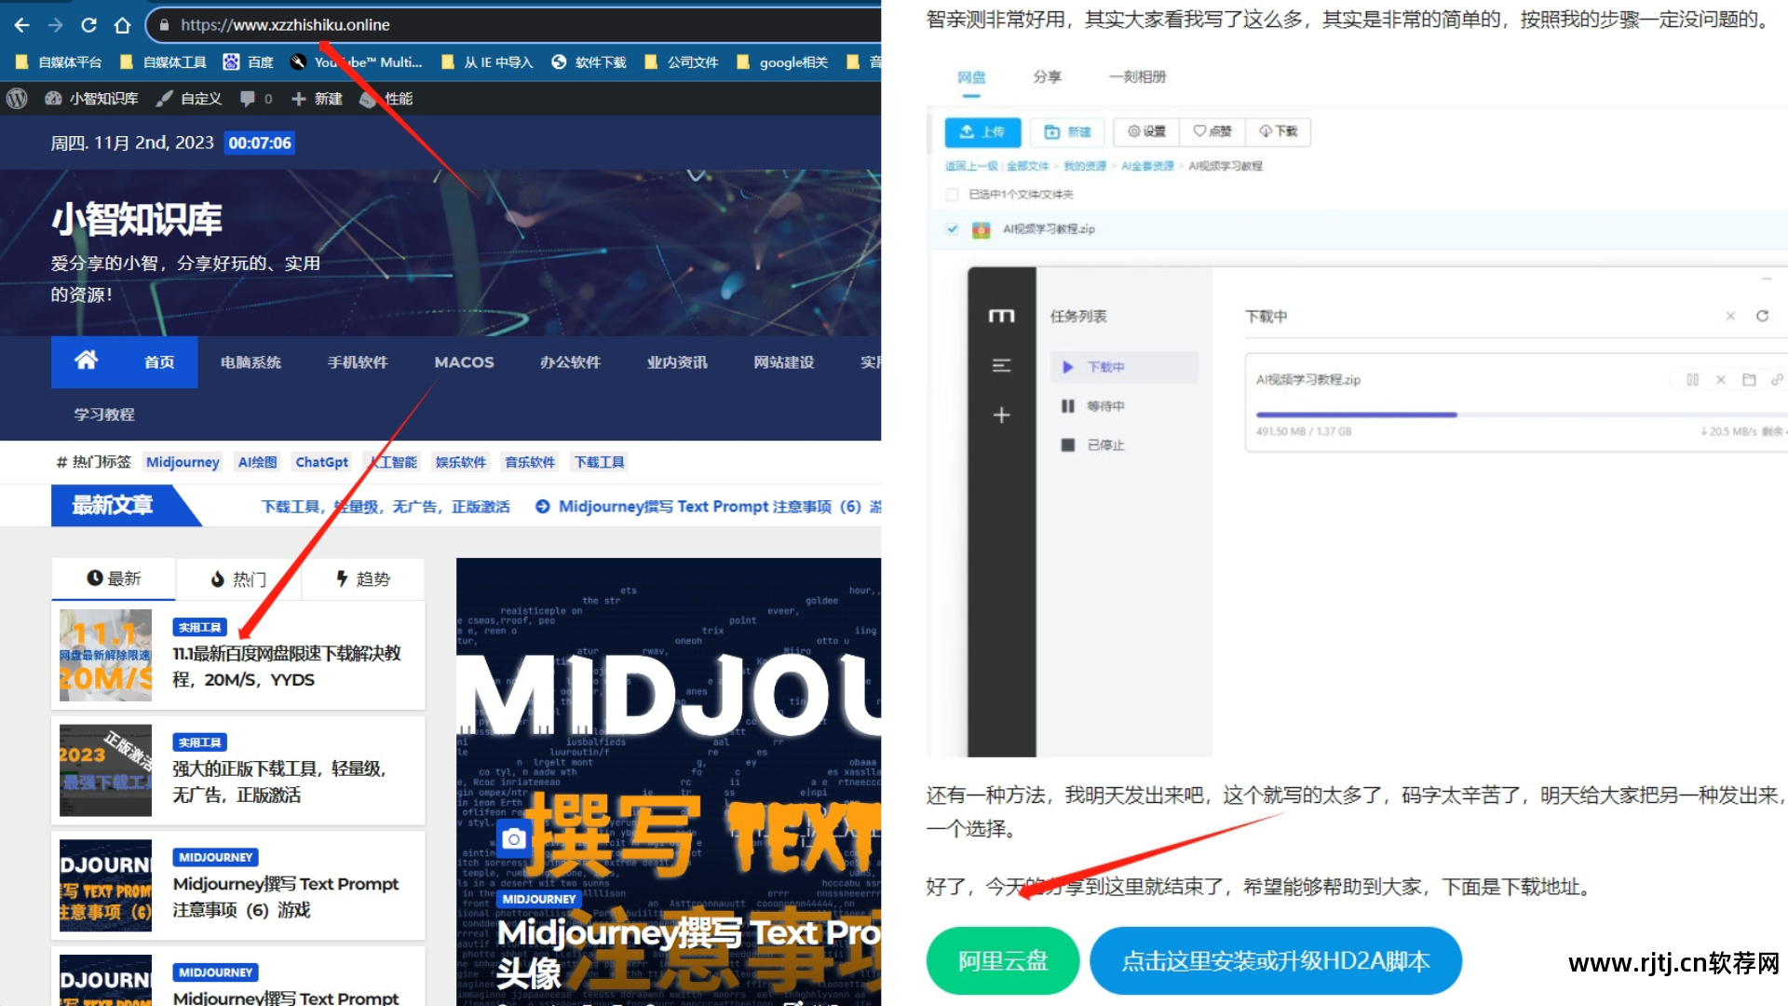Select 下载中 in task list

(1124, 367)
